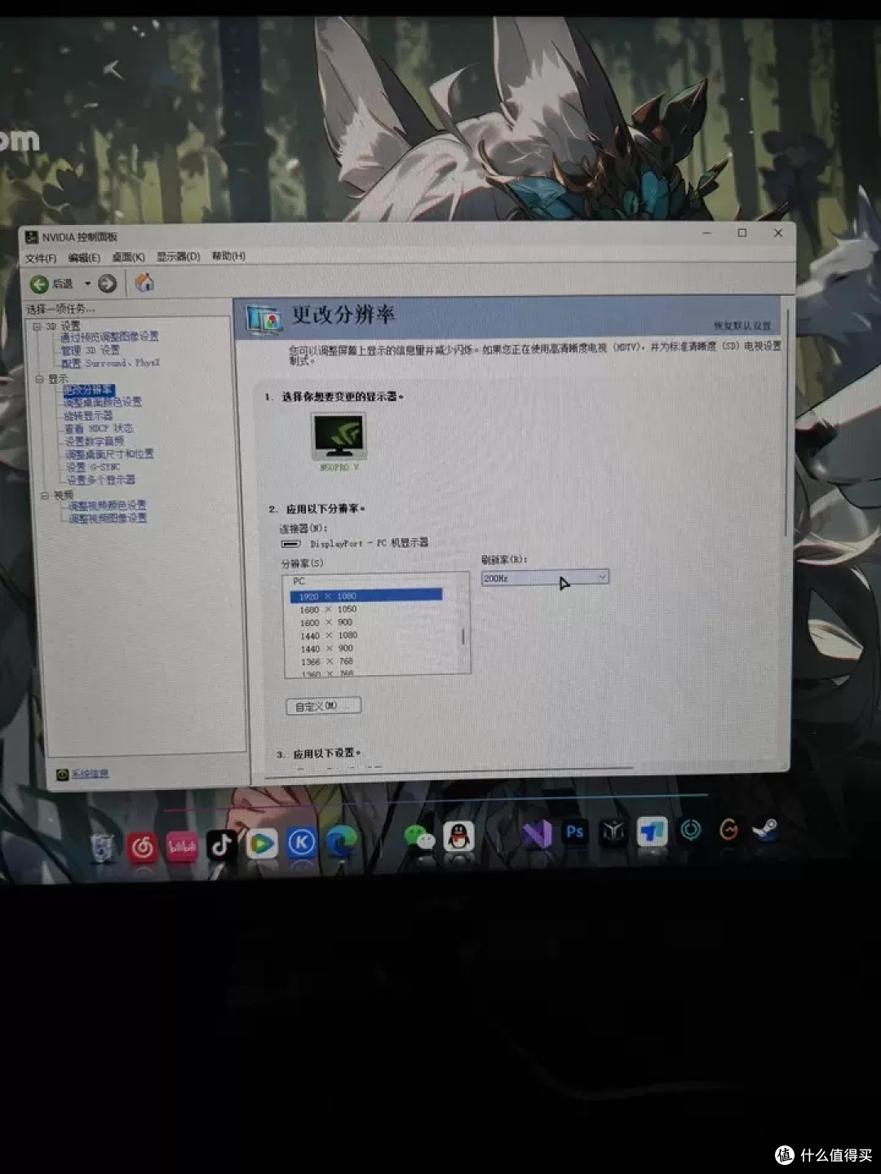Select the NVIDIA monitor display thumbnail

tap(339, 436)
